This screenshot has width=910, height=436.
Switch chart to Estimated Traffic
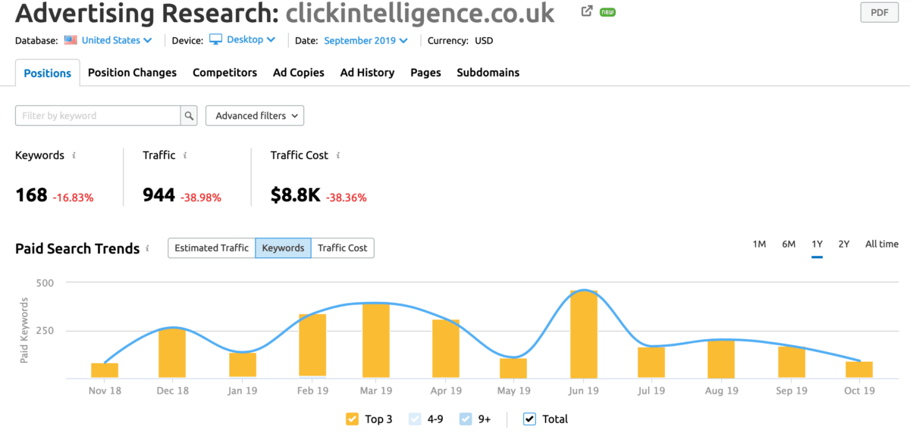tap(212, 248)
